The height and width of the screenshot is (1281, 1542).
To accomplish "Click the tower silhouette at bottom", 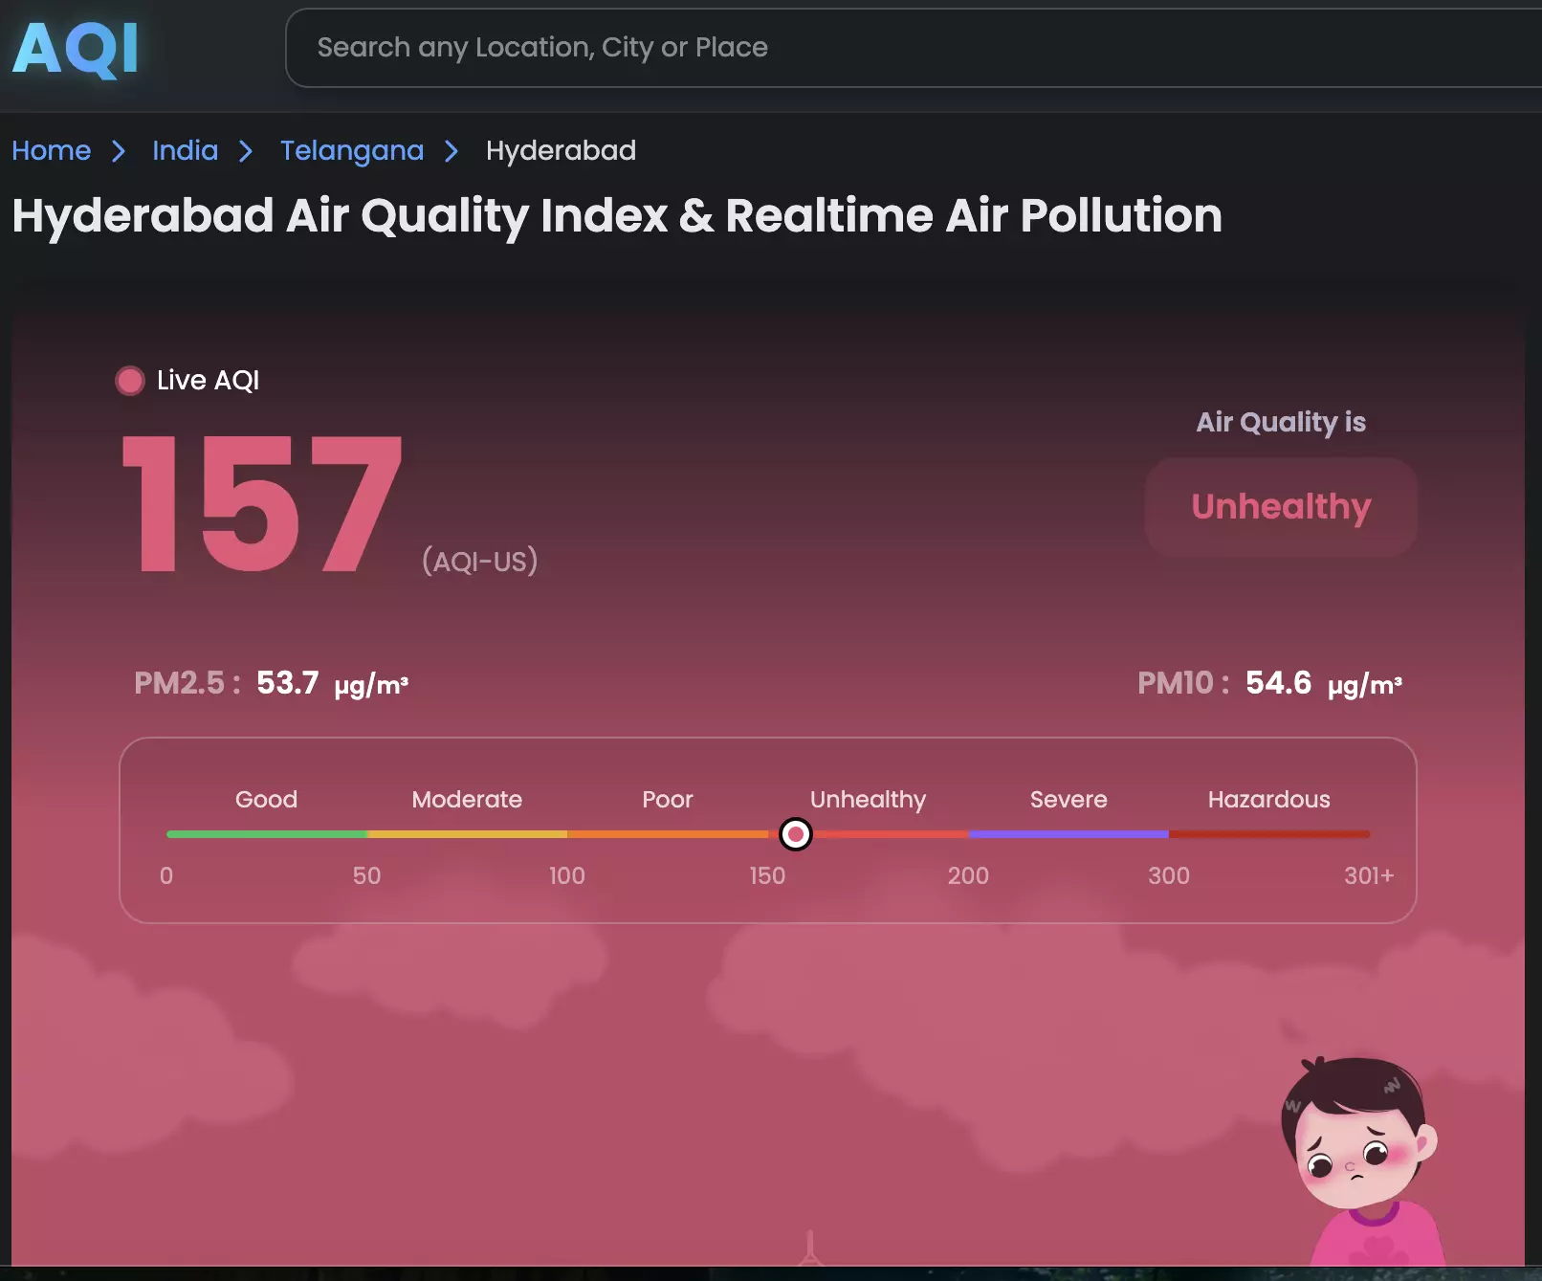I will [810, 1248].
